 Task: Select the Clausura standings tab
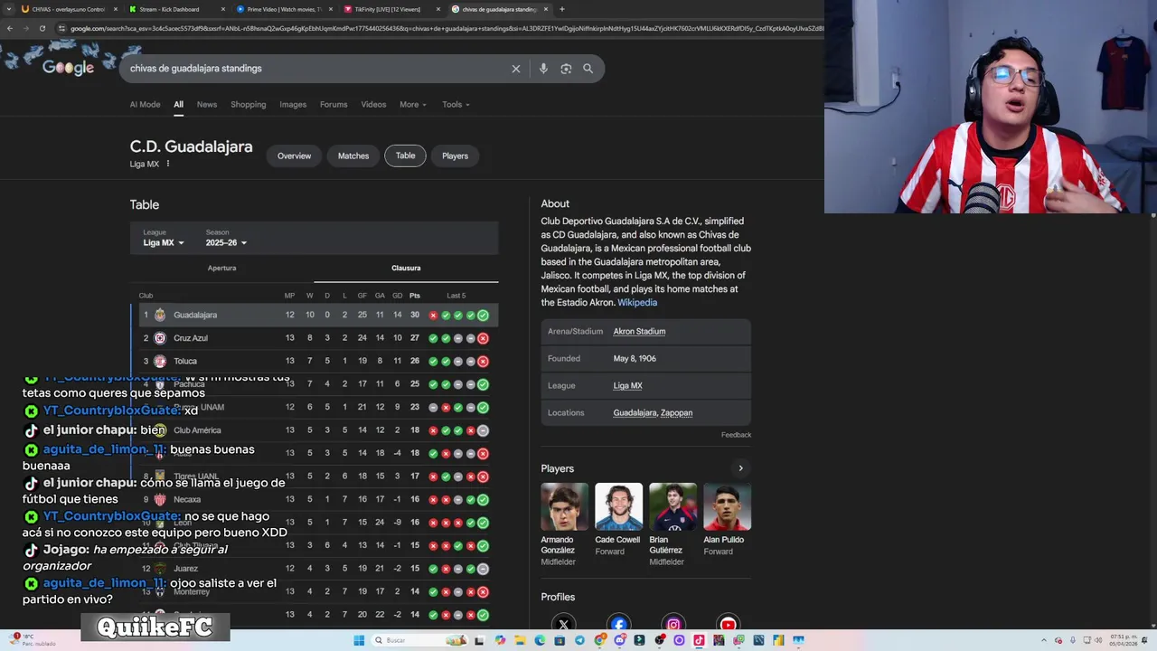406,268
